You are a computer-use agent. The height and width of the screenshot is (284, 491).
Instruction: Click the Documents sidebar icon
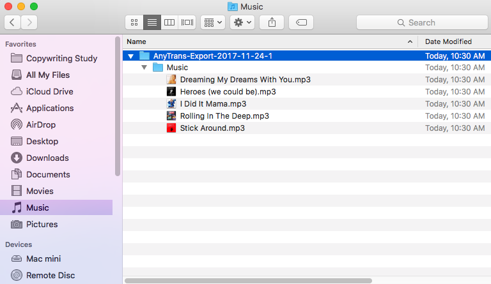[x=17, y=174]
